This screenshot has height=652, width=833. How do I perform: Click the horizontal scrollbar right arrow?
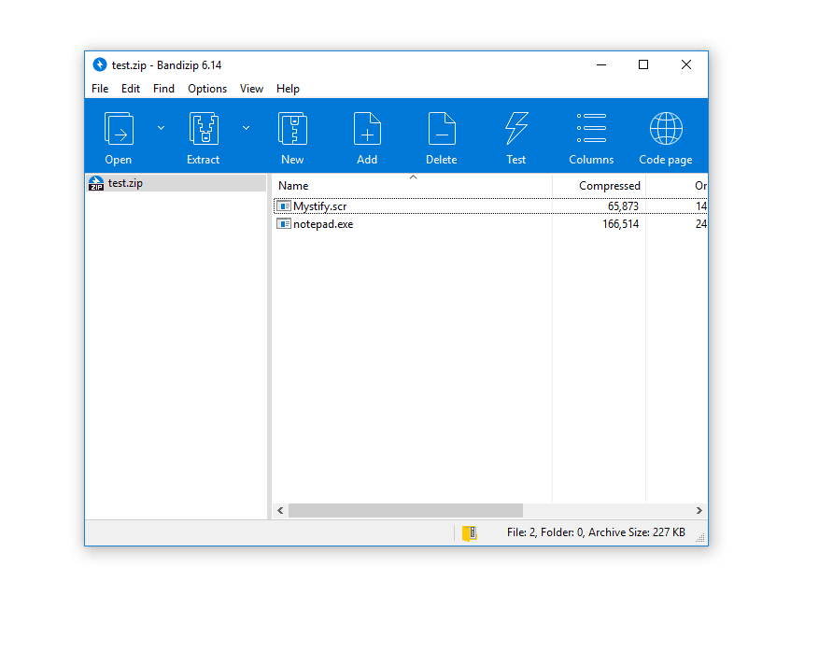pos(699,510)
